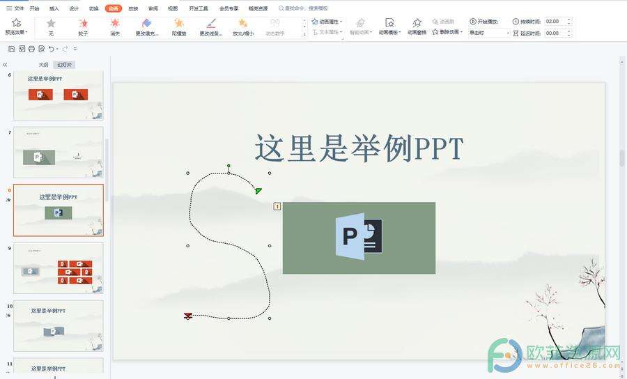Screen dimensions: 627x379
Task: Increase the 持续时间 duration stepper
Action: (x=569, y=20)
